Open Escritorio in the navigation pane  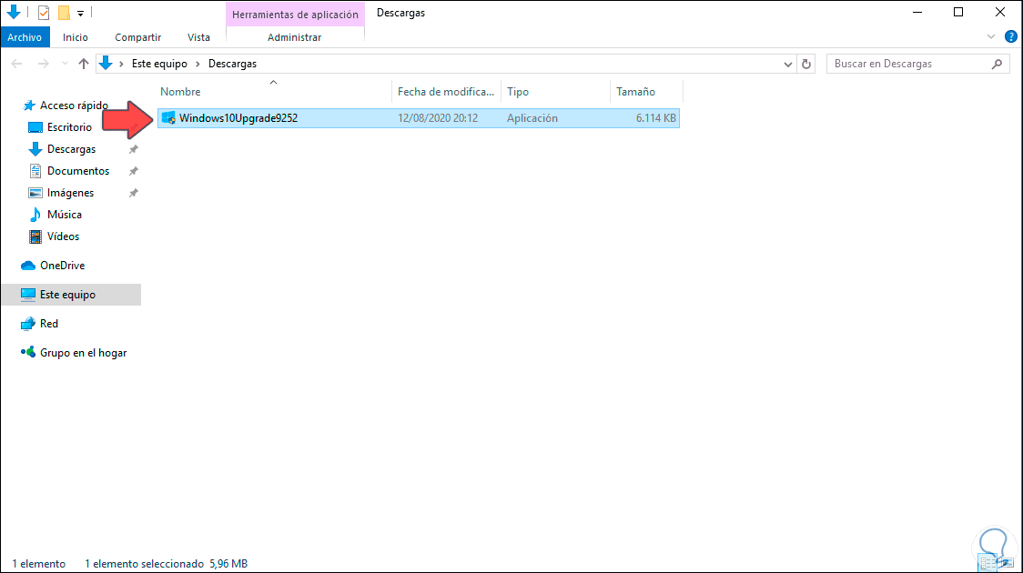point(69,127)
